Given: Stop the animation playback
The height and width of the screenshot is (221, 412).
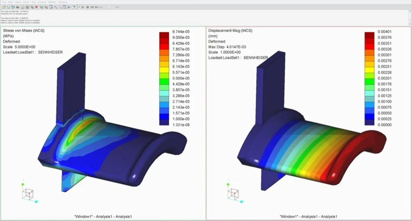Looking at the screenshot, I should 87,7.
